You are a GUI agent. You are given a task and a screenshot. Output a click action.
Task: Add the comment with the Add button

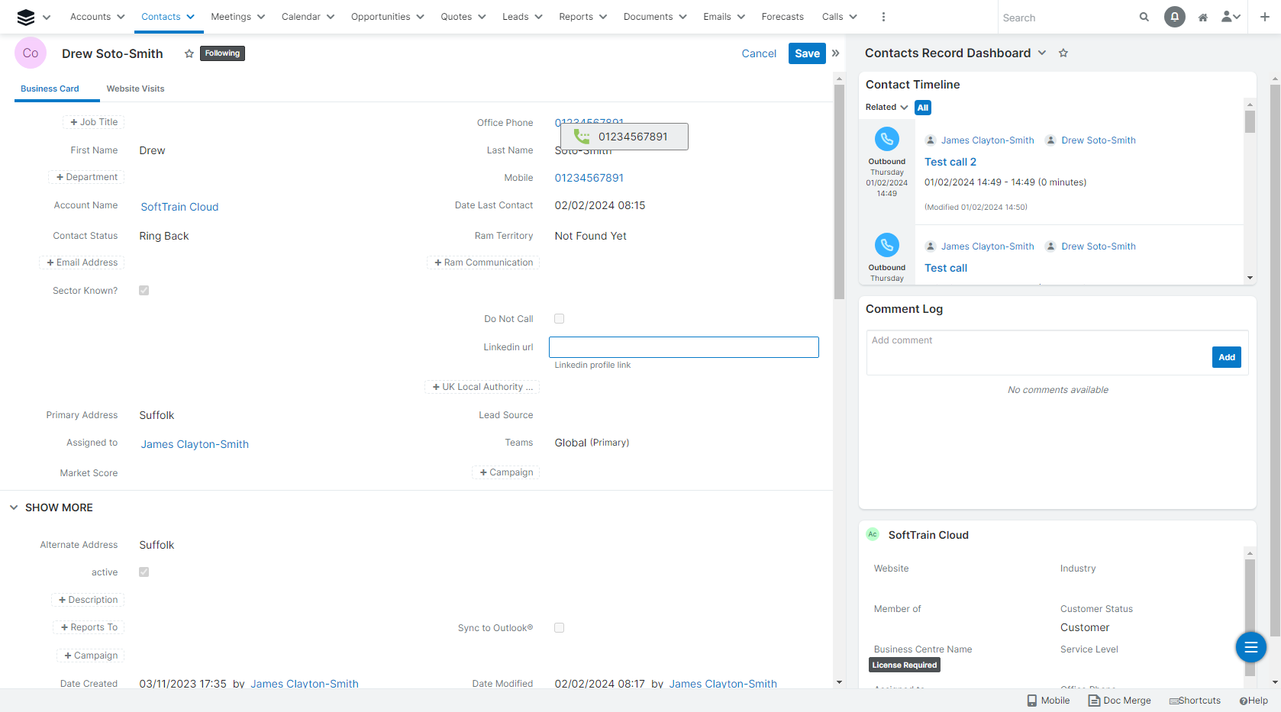point(1227,357)
